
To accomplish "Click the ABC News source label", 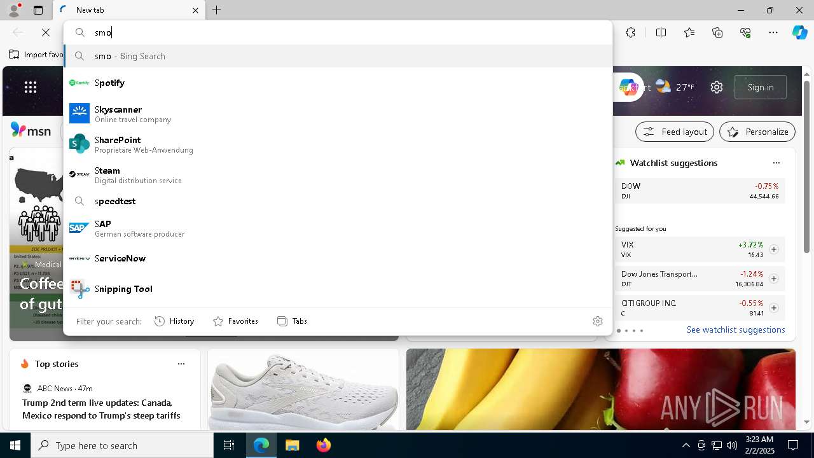I will pyautogui.click(x=55, y=388).
